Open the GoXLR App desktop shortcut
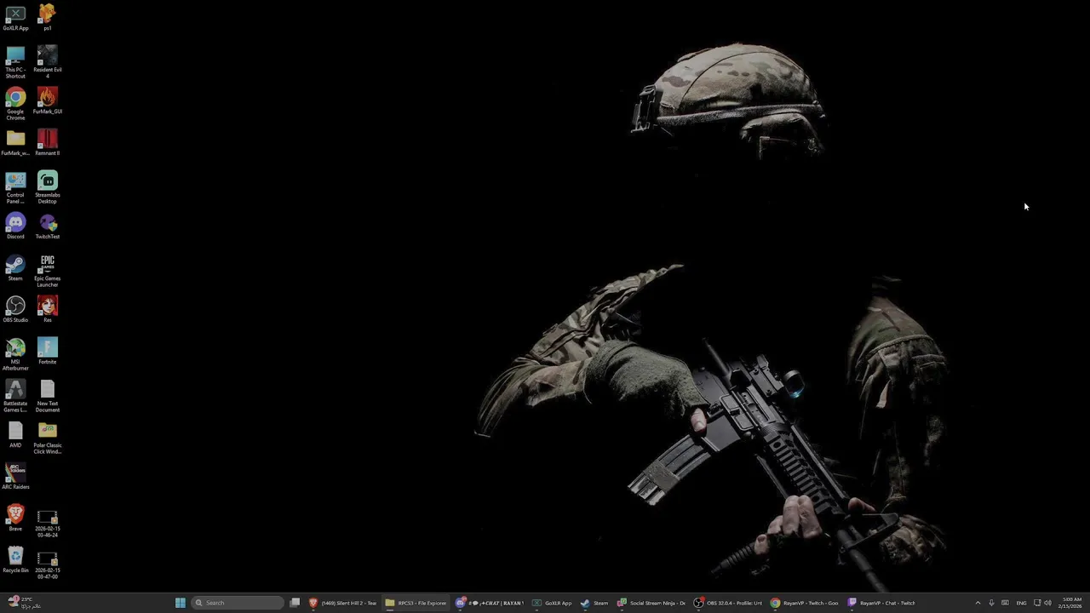 [x=15, y=18]
